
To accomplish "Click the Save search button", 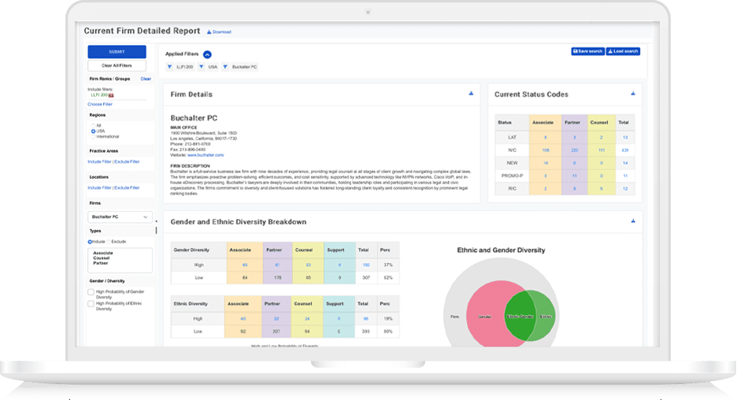I will point(587,51).
